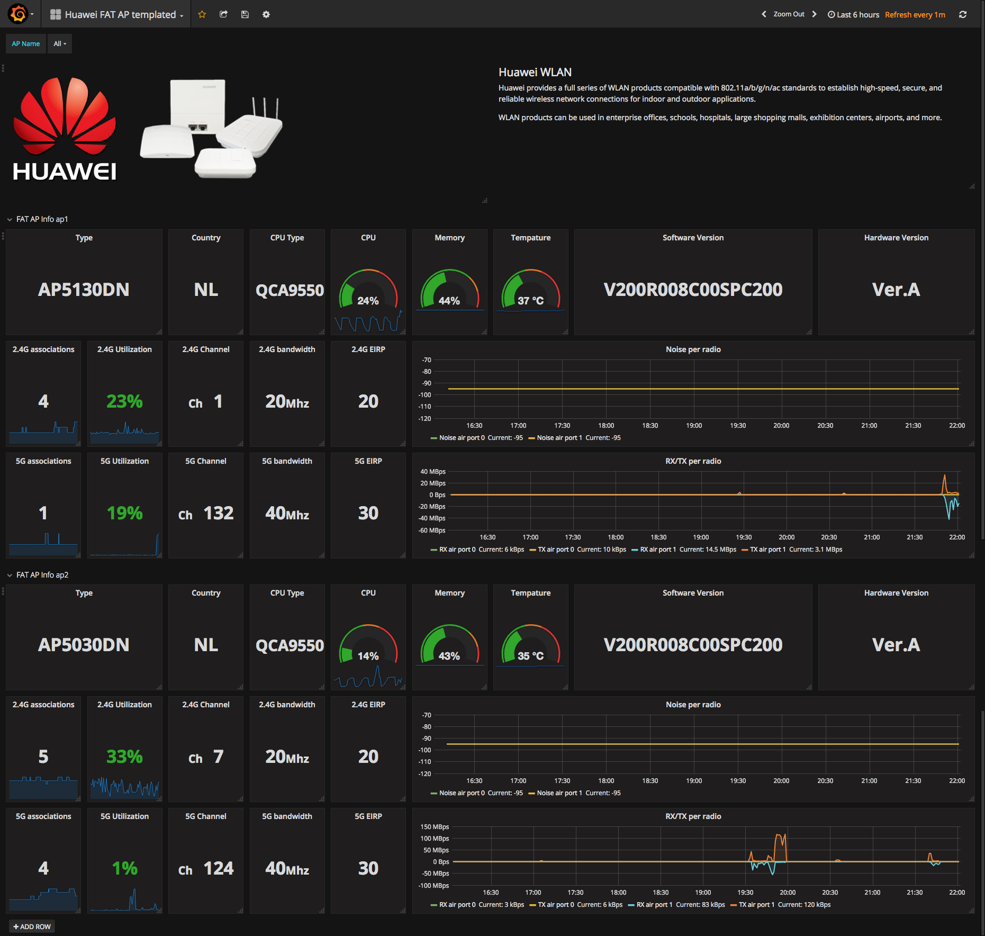Click the ap2 2.4G Utilization value 33%
The height and width of the screenshot is (936, 985).
pos(124,757)
